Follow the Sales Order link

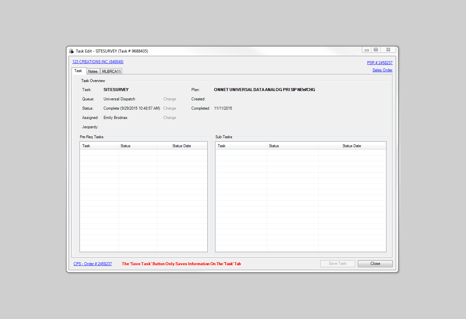tap(382, 70)
